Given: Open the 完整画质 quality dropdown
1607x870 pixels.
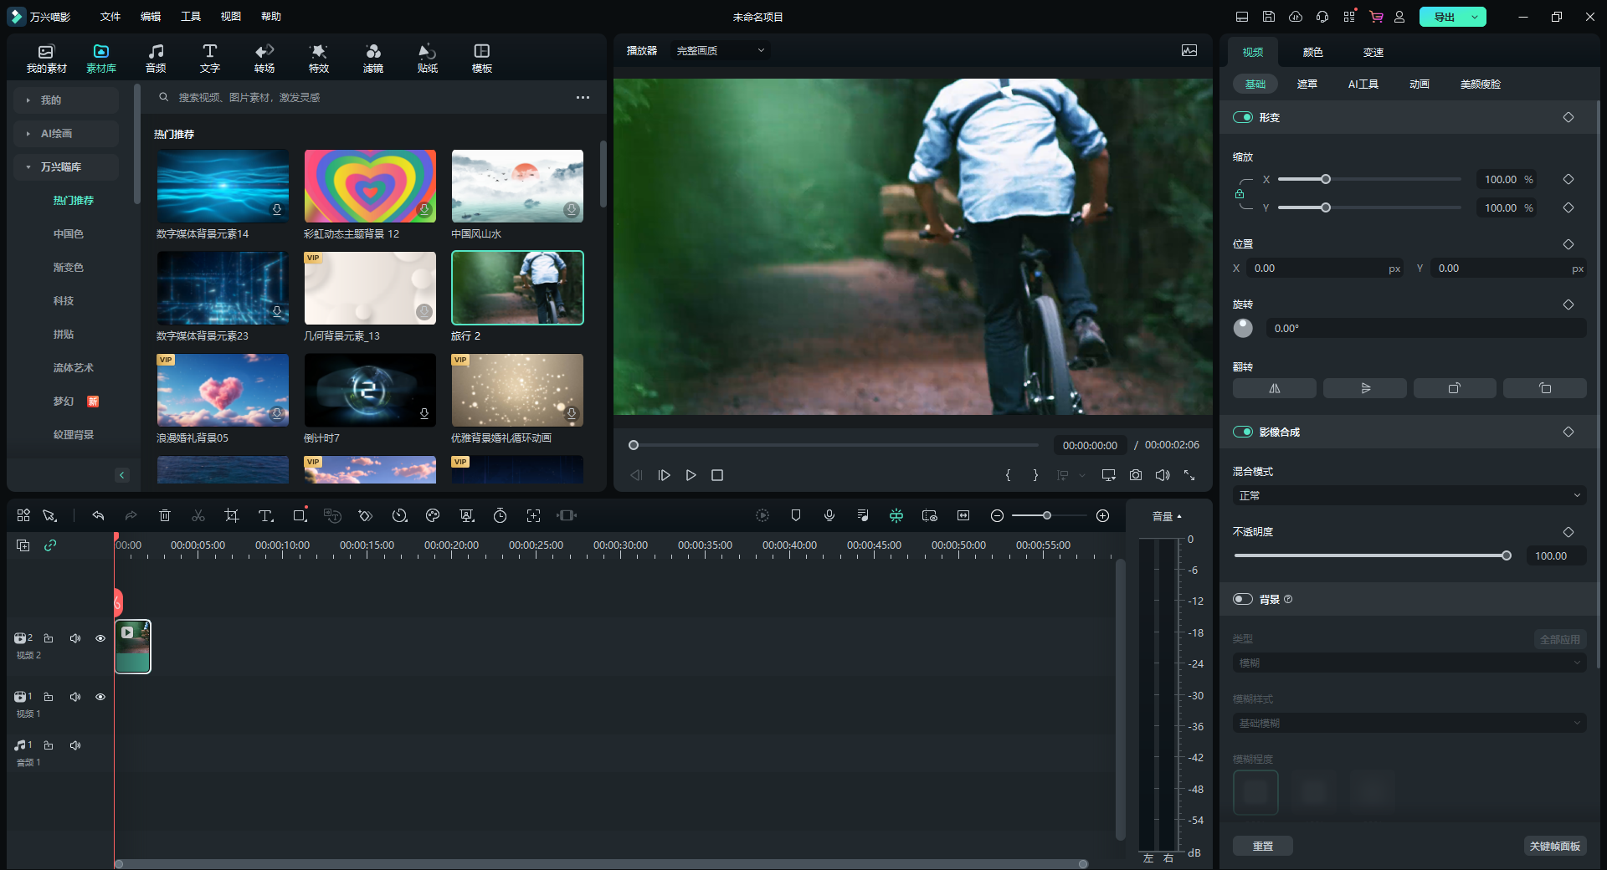Looking at the screenshot, I should click(721, 51).
